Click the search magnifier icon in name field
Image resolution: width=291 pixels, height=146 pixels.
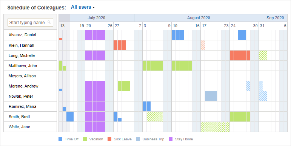click(49, 22)
